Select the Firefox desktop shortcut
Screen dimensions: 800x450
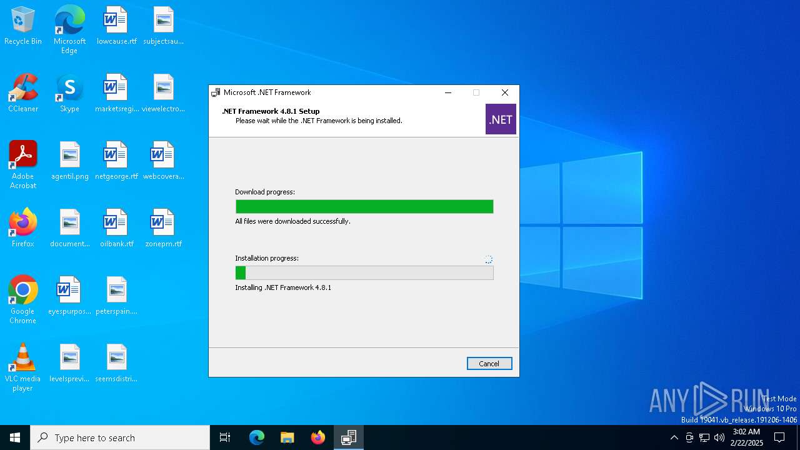[23, 229]
